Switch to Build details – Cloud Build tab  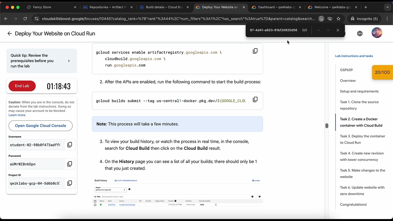tap(164, 7)
